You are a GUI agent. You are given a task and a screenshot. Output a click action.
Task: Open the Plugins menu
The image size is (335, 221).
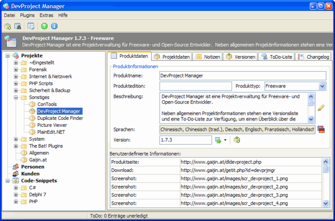[x=27, y=15]
